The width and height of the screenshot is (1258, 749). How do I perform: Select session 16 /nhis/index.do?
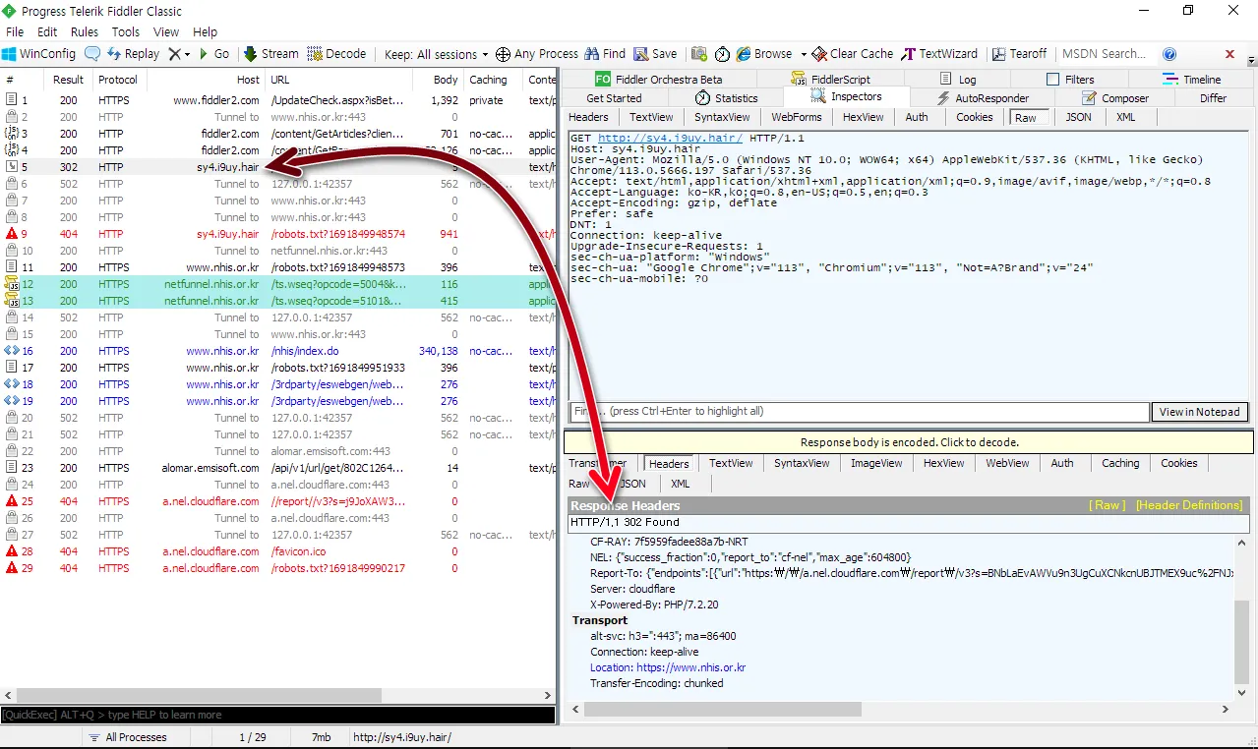[278, 351]
